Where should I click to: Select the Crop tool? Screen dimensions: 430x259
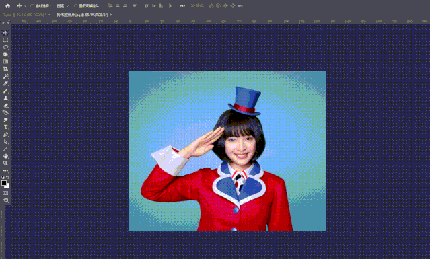coord(5,69)
